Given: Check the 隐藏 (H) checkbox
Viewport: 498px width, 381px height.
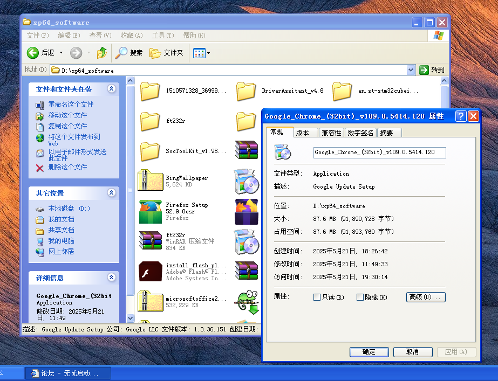Looking at the screenshot, I should [360, 297].
